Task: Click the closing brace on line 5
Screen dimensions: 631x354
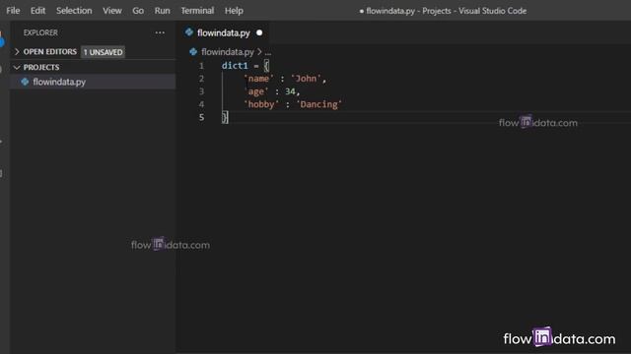Action: coord(225,117)
